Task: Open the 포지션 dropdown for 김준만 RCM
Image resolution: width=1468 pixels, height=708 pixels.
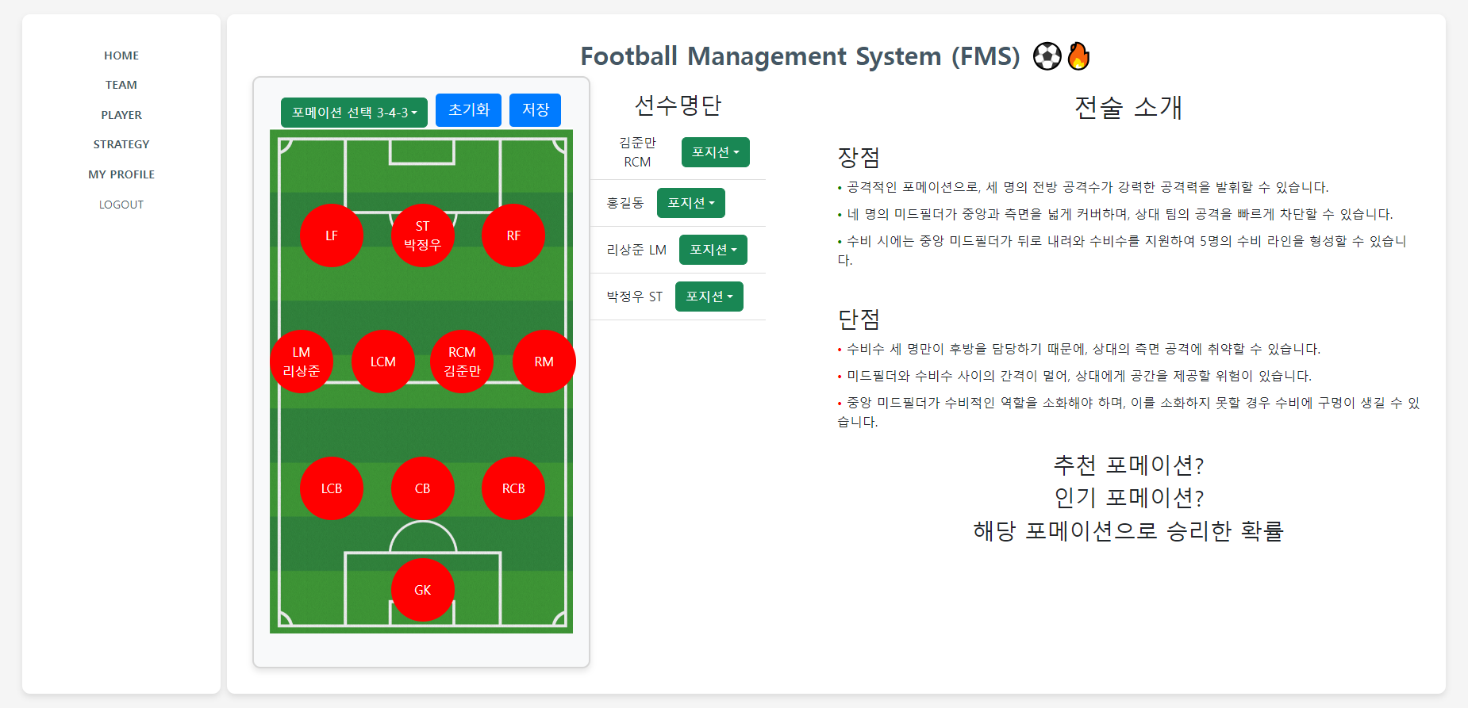Action: coord(714,151)
